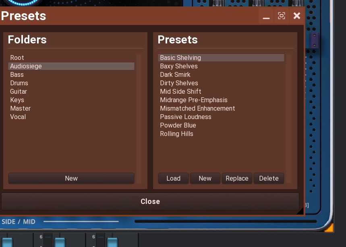Highlight the Rolling Hills preset
Image resolution: width=346 pixels, height=247 pixels.
click(176, 134)
